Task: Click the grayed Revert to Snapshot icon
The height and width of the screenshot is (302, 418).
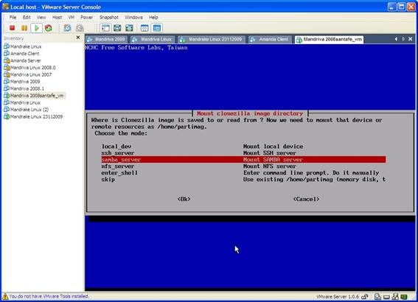Action: [80, 28]
